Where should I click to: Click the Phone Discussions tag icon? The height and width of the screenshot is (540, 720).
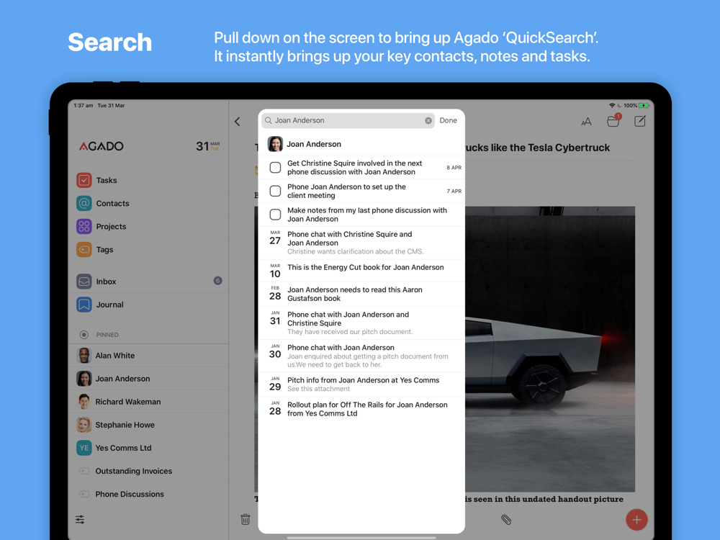(84, 494)
